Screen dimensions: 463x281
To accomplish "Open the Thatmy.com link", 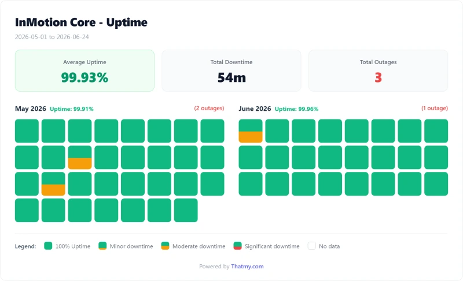I will (x=247, y=267).
